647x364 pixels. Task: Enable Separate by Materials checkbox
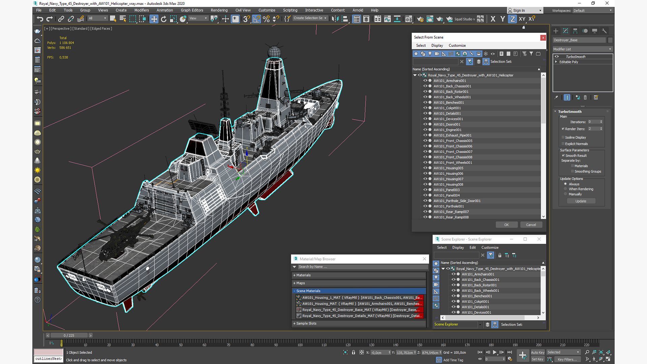(572, 166)
